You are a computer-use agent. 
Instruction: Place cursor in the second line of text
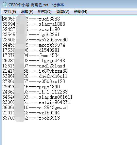(34, 24)
